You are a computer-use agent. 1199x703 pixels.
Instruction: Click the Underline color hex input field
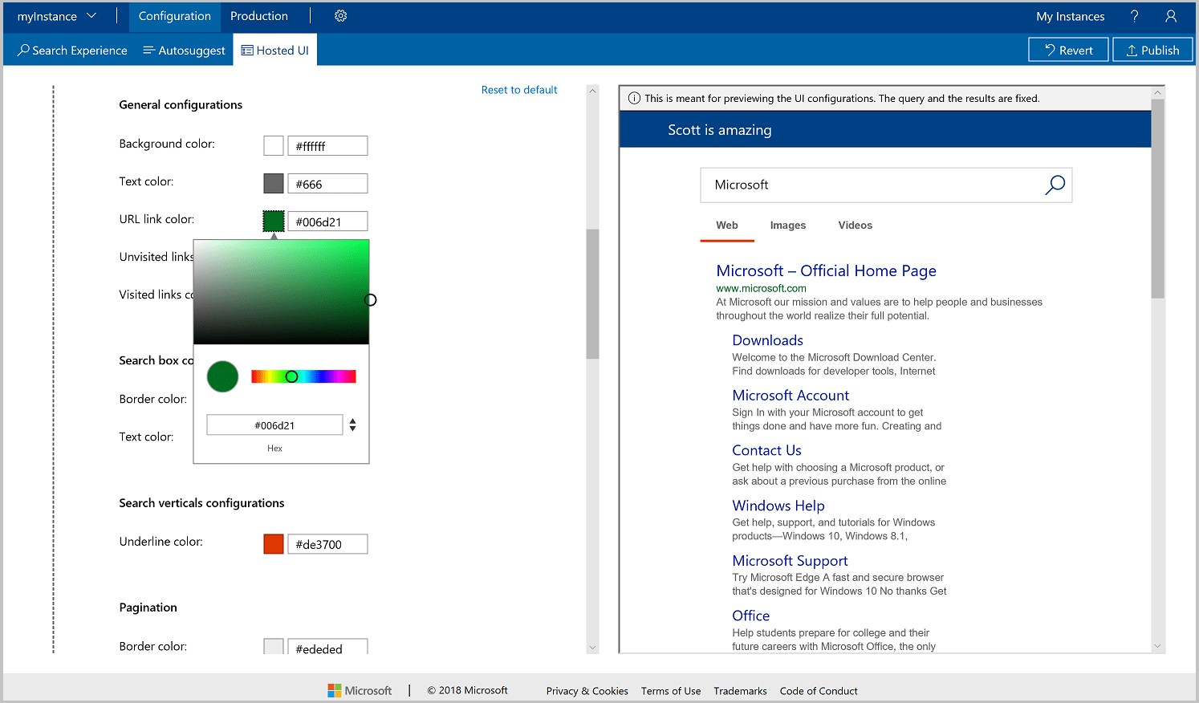pos(327,543)
